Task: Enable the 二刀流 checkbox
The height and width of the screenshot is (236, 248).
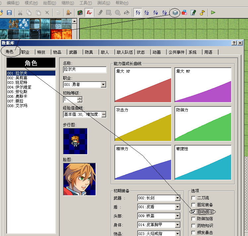Action: pyautogui.click(x=193, y=198)
